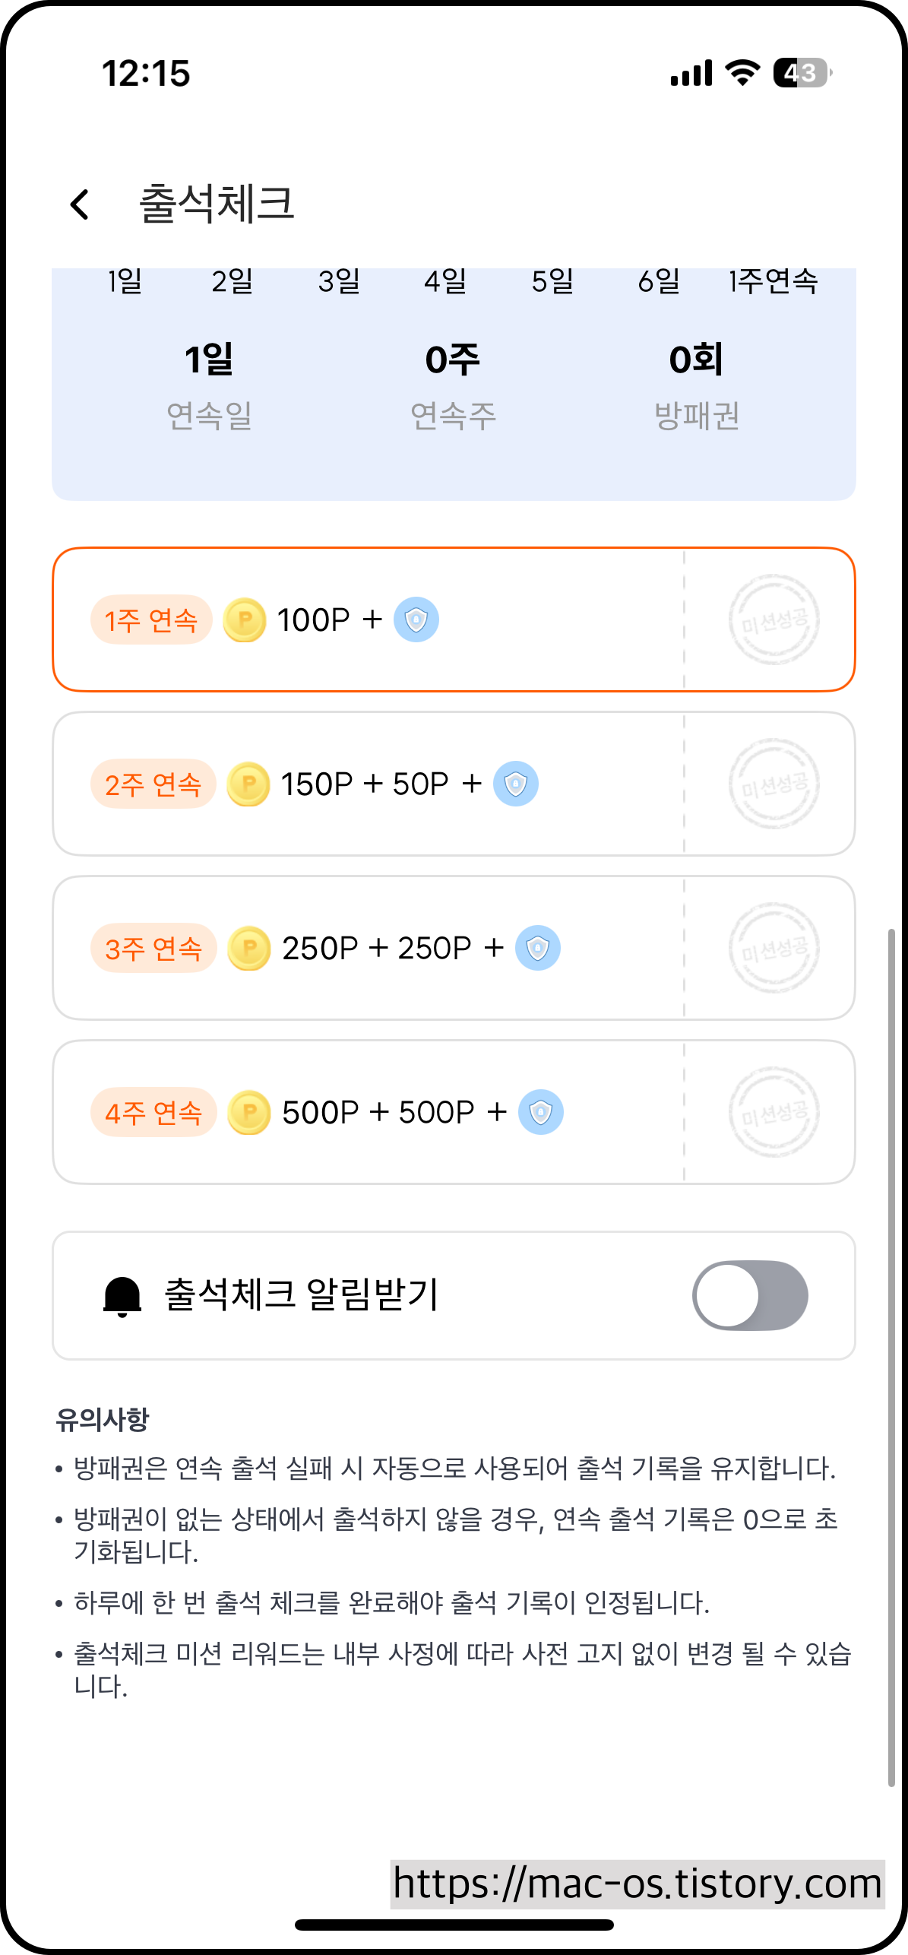Select the 4주 연속 badge
908x1955 pixels.
[x=153, y=1113]
